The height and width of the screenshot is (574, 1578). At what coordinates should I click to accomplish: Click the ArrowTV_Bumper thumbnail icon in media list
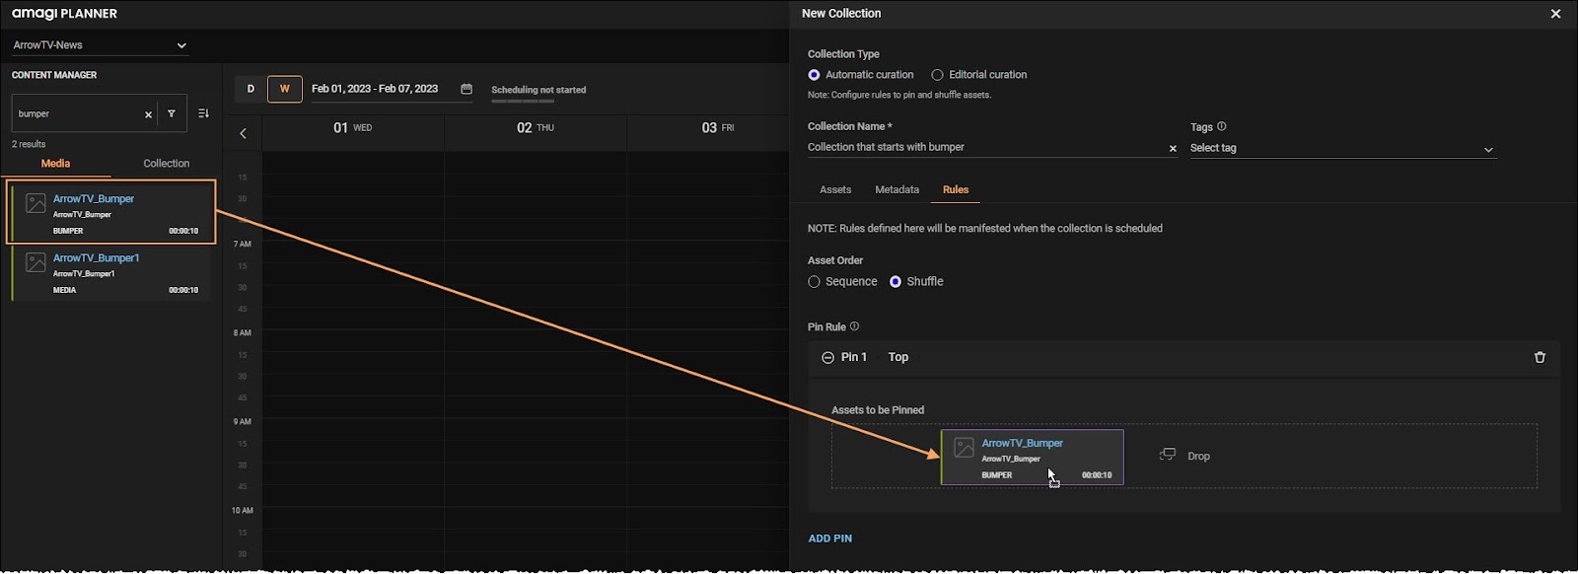pyautogui.click(x=36, y=203)
